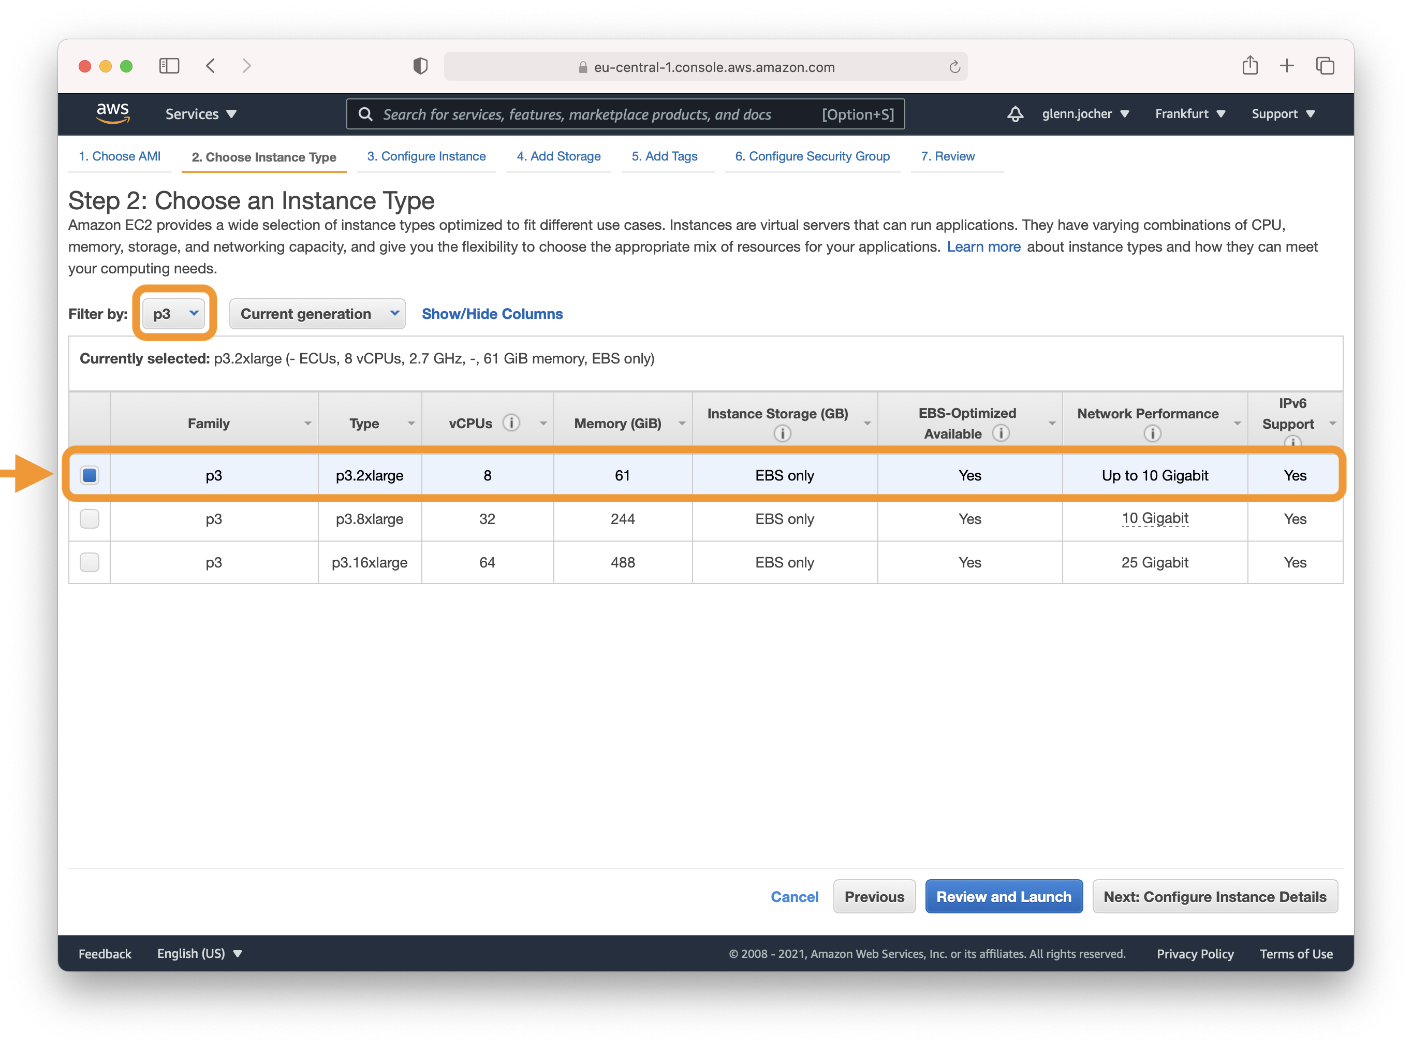Image resolution: width=1412 pixels, height=1048 pixels.
Task: Click the AWS Services menu icon
Action: click(198, 113)
